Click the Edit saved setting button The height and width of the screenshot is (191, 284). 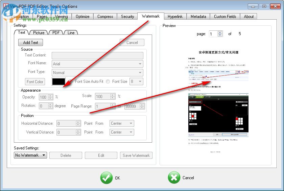[101, 155]
